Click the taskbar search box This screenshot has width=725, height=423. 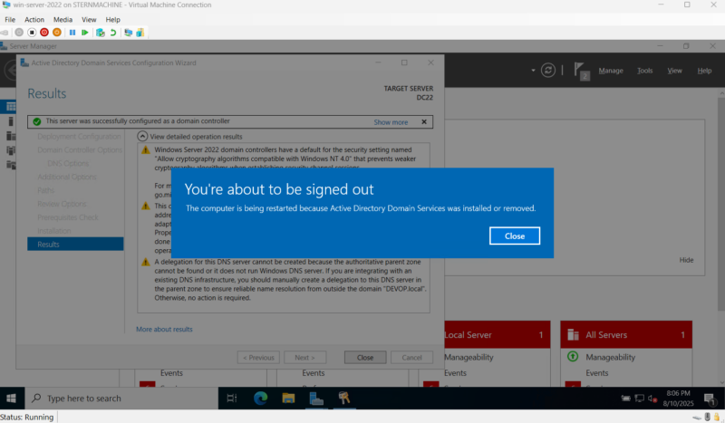tap(121, 398)
